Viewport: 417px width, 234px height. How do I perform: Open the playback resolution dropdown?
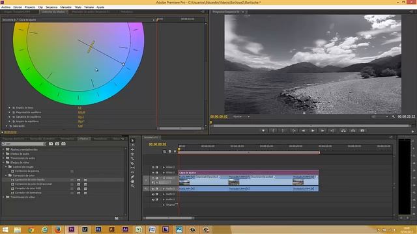379,116
